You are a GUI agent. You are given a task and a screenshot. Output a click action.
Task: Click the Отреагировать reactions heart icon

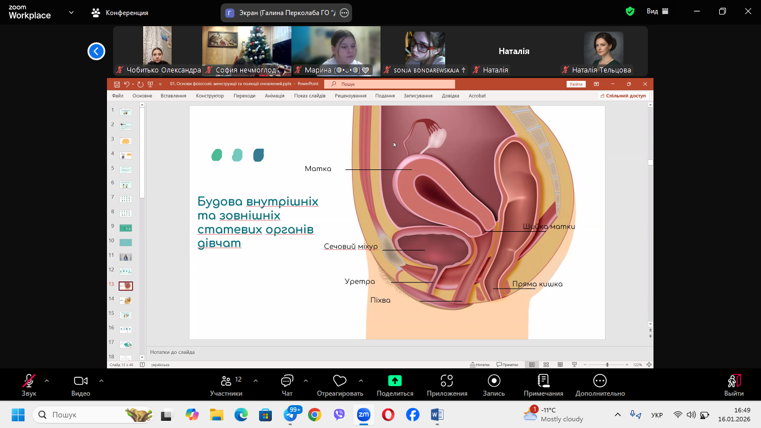339,381
